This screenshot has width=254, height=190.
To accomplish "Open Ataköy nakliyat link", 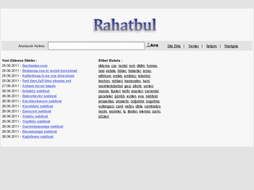I will (35, 116).
